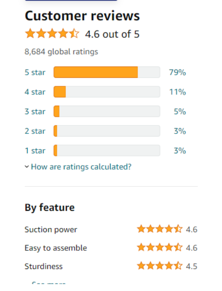The width and height of the screenshot is (222, 291).
Task: Click chevron beside How are ratings calculated
Action: pos(27,167)
